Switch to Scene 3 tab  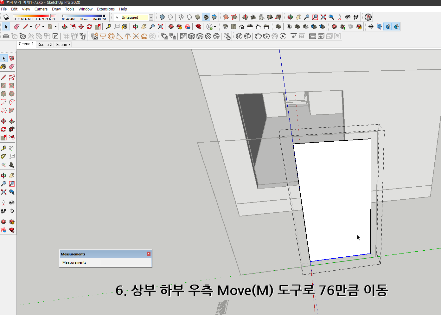pos(44,44)
